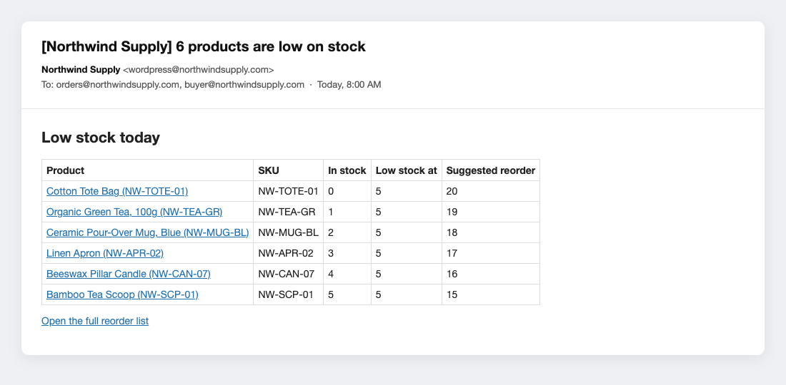Click suggested reorder value 17

coord(452,253)
